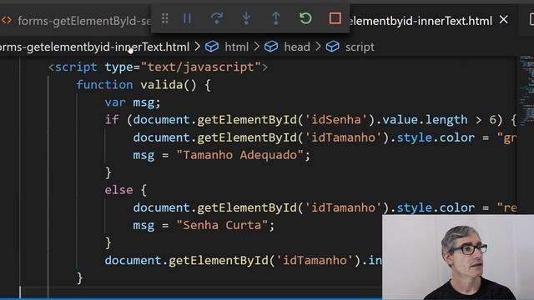Viewport: 534px width, 300px height.
Task: Pause the debugging session
Action: [x=187, y=18]
